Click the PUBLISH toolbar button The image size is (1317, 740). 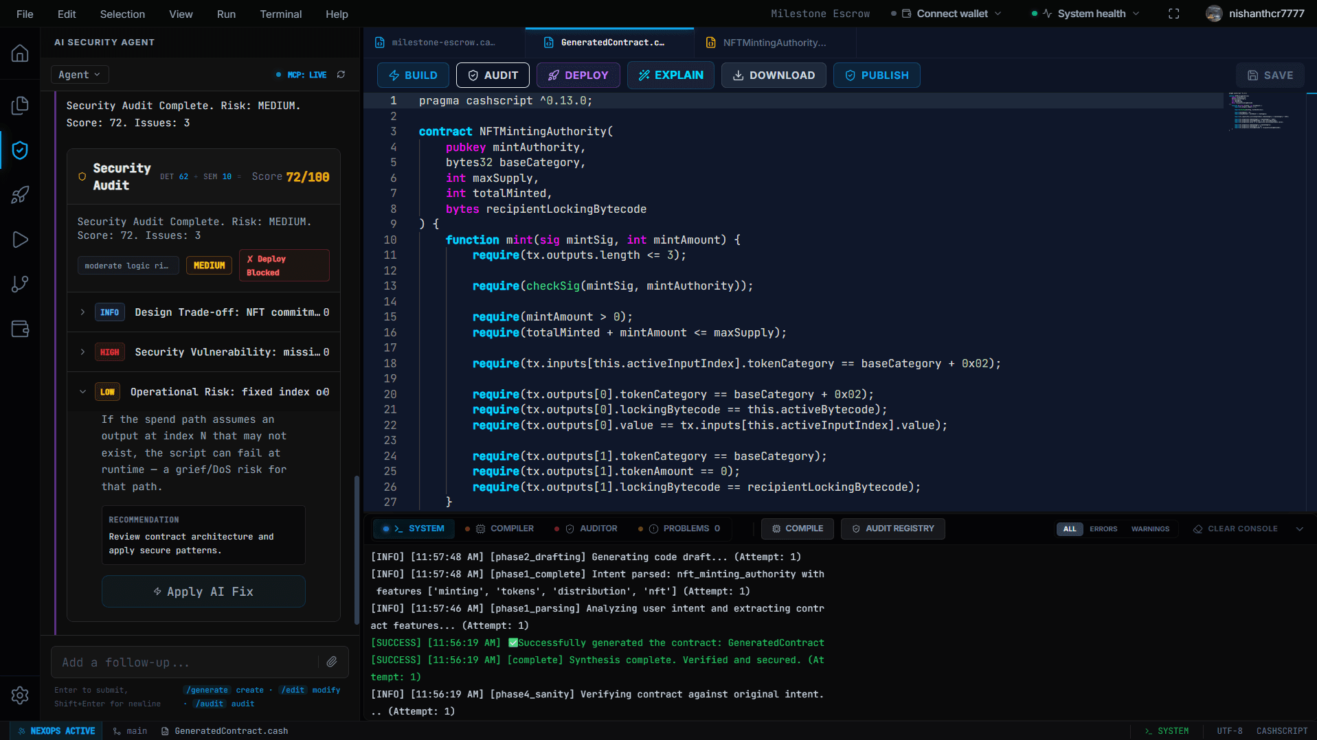pos(877,76)
